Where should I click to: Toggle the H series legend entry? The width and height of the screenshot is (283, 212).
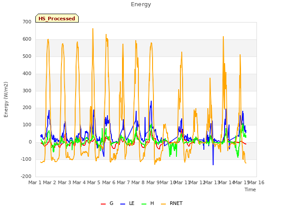click(148, 203)
